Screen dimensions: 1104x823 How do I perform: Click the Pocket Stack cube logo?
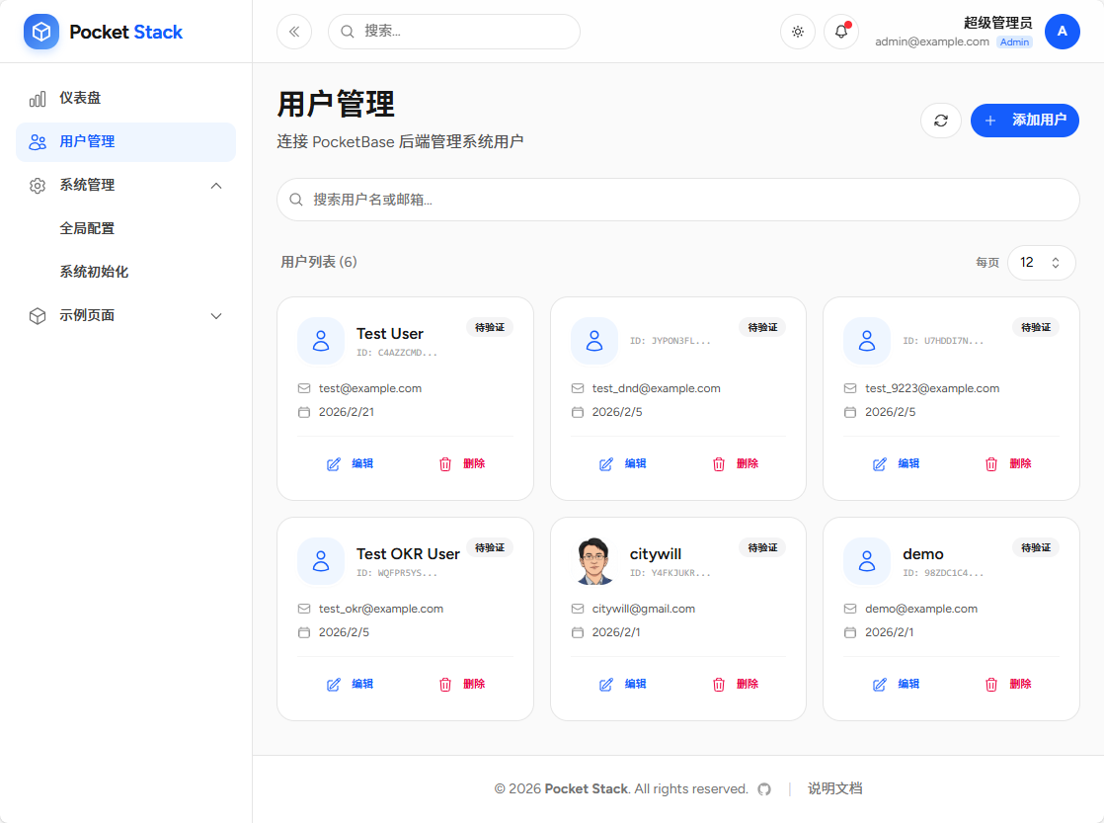click(40, 31)
